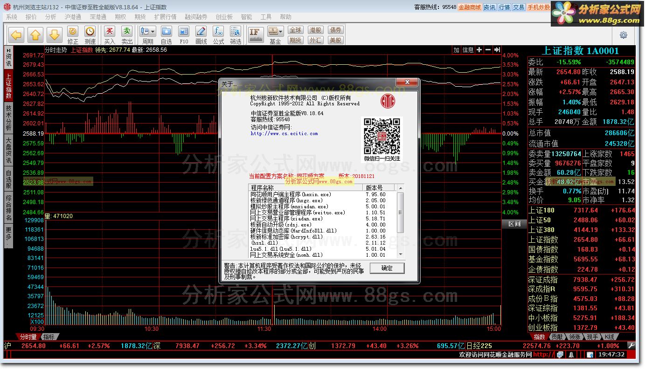Select the 大盘资讯 left sidebar tab
This screenshot has height=369, width=645.
click(8, 150)
